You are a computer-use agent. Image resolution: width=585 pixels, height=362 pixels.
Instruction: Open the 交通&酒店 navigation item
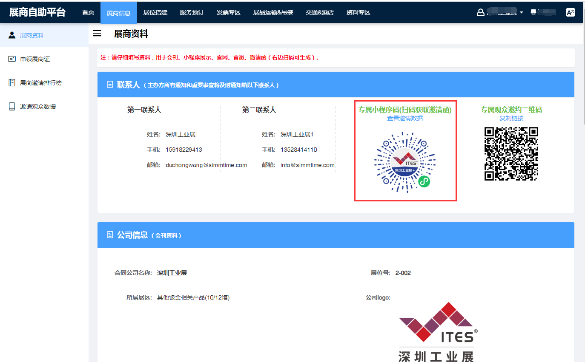click(x=319, y=12)
